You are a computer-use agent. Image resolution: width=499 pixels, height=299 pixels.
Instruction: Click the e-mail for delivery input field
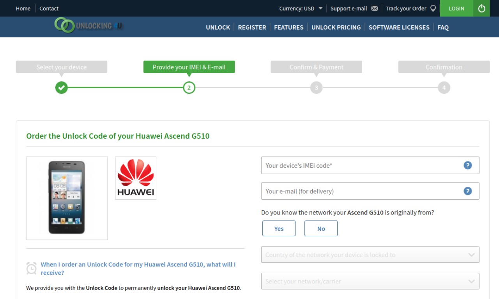[x=370, y=191]
